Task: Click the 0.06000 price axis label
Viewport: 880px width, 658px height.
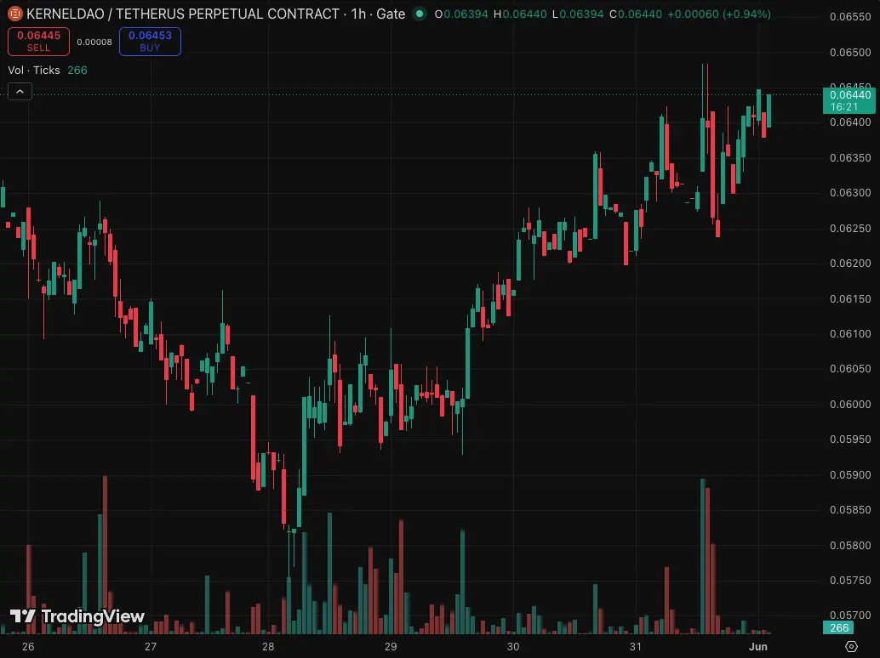Action: click(x=850, y=404)
